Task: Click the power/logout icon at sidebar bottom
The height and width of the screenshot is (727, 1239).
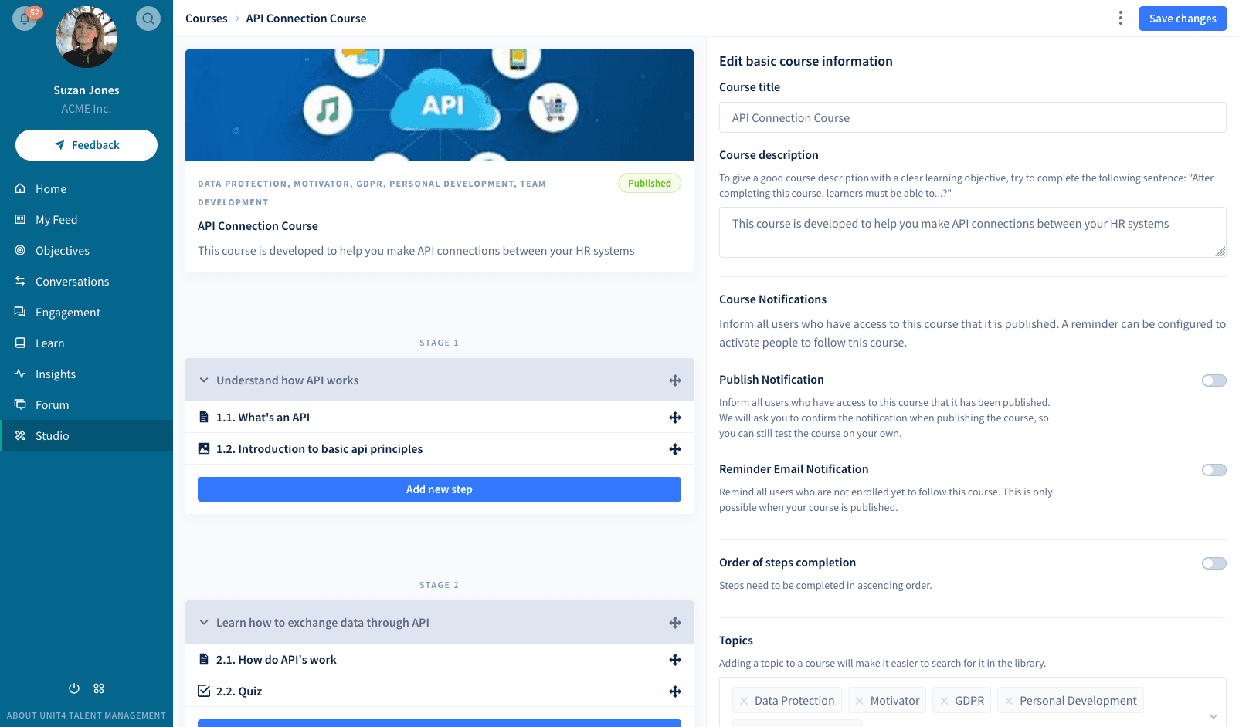Action: [x=73, y=688]
